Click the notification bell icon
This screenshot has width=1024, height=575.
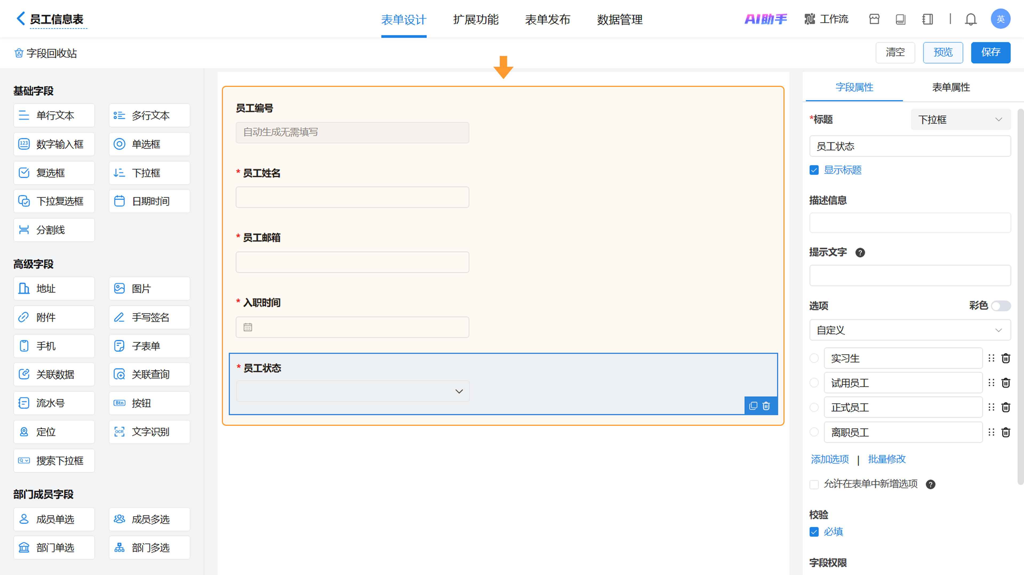[970, 19]
